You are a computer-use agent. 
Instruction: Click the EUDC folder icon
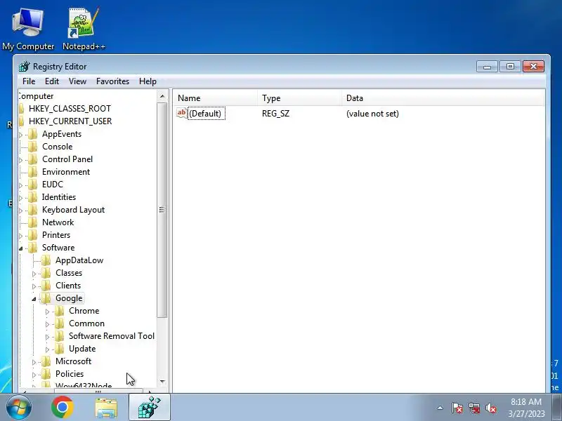point(32,185)
